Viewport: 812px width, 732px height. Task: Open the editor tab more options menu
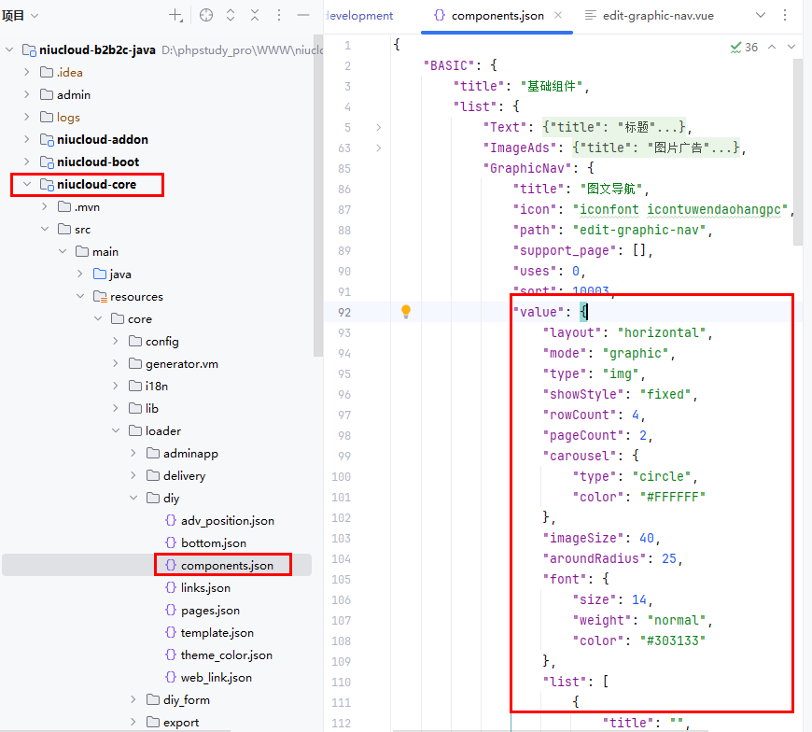pyautogui.click(x=790, y=16)
